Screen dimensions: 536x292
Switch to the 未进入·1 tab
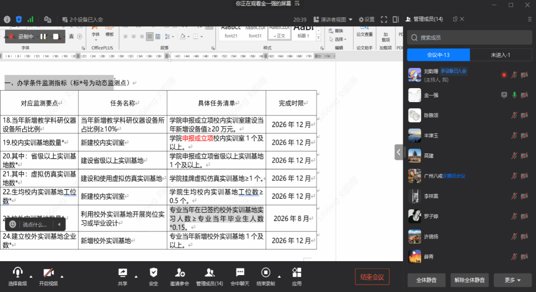click(500, 55)
